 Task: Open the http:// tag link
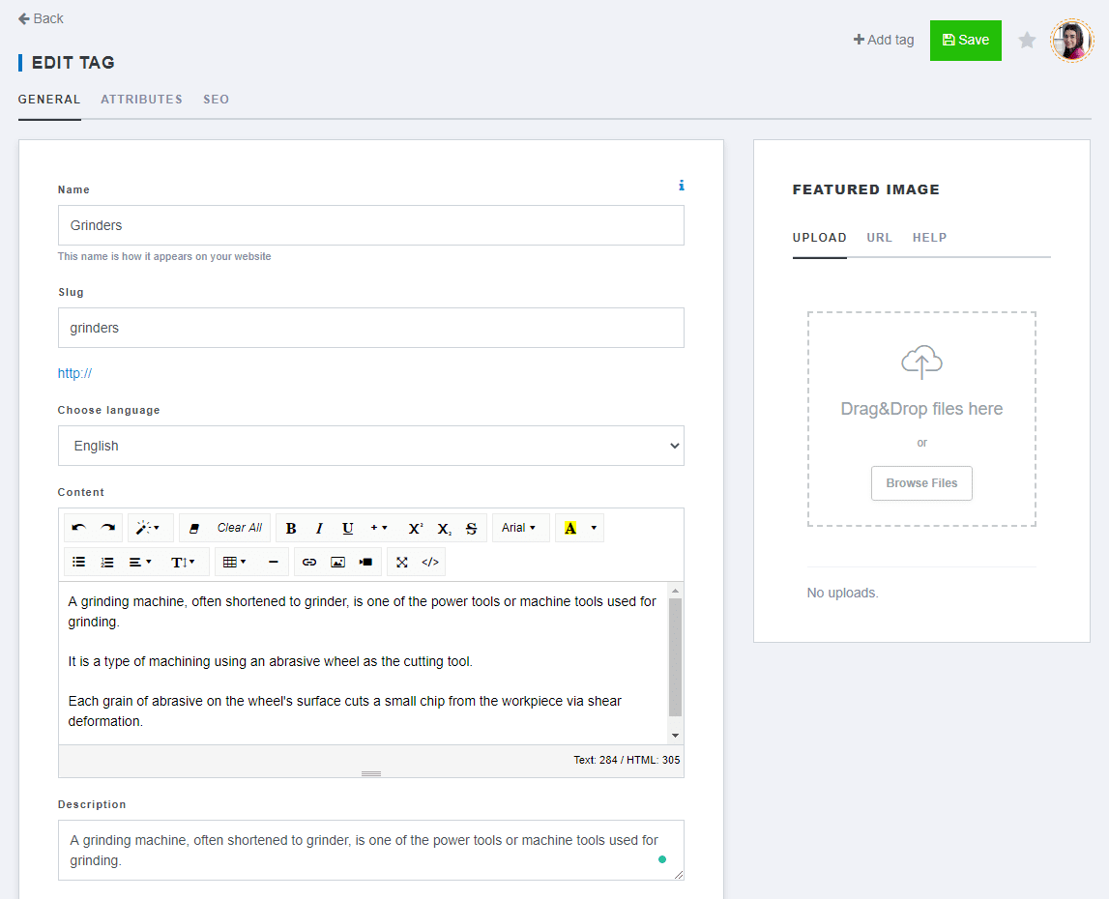(x=75, y=373)
